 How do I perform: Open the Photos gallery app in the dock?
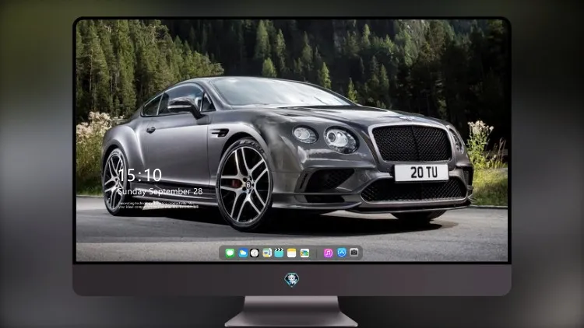pos(304,253)
